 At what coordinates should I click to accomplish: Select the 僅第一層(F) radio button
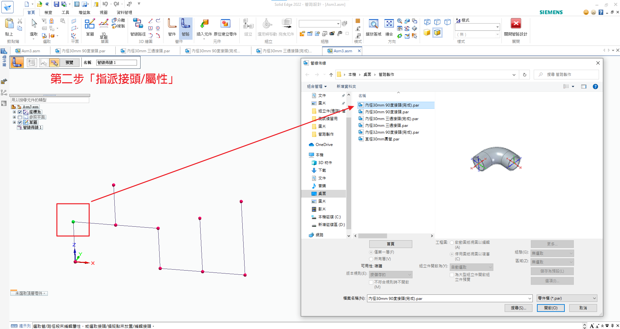point(371,252)
